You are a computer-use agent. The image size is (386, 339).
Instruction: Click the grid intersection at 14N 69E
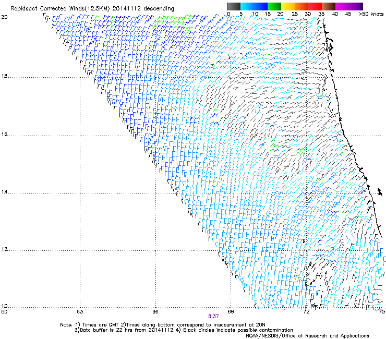[x=231, y=193]
